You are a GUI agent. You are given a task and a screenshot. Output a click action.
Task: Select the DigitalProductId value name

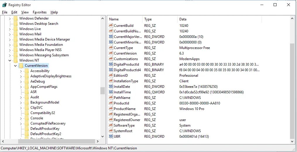pyautogui.click(x=126, y=64)
